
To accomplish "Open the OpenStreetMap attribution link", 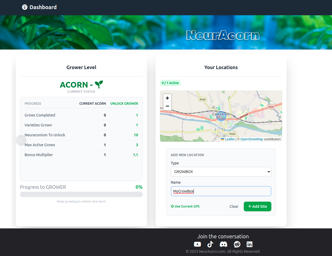I will (252, 139).
